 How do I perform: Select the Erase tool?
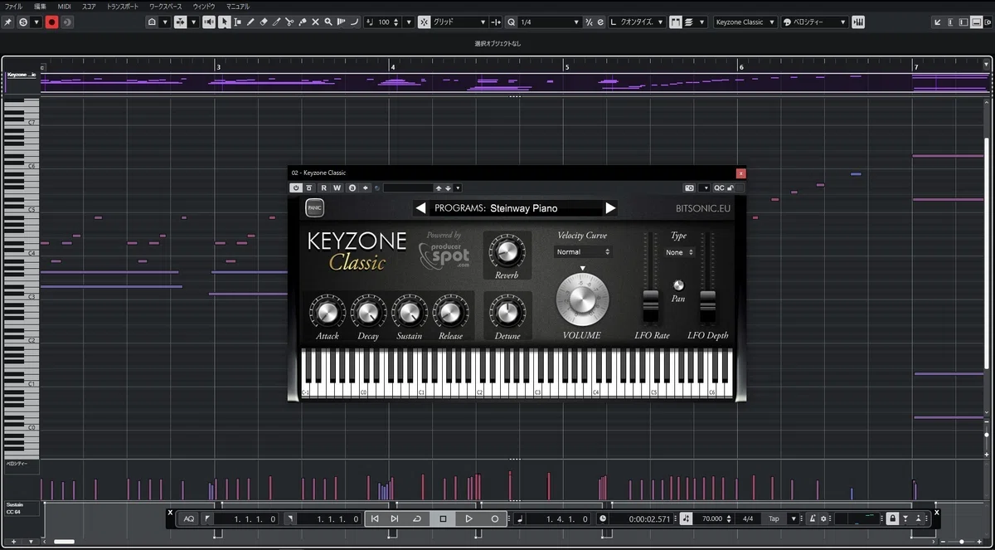click(x=264, y=22)
